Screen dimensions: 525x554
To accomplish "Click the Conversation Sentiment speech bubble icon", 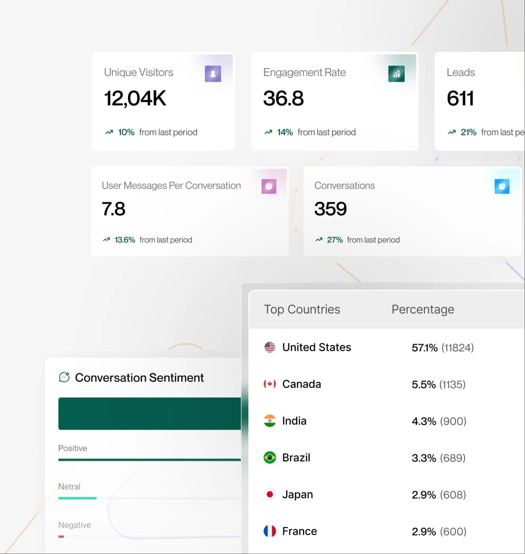I will pyautogui.click(x=64, y=377).
